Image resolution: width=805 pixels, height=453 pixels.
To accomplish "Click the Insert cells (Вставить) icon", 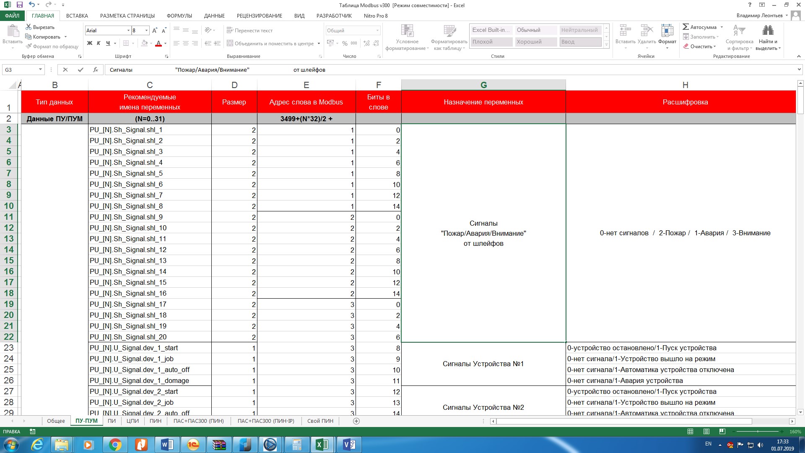I will (625, 31).
